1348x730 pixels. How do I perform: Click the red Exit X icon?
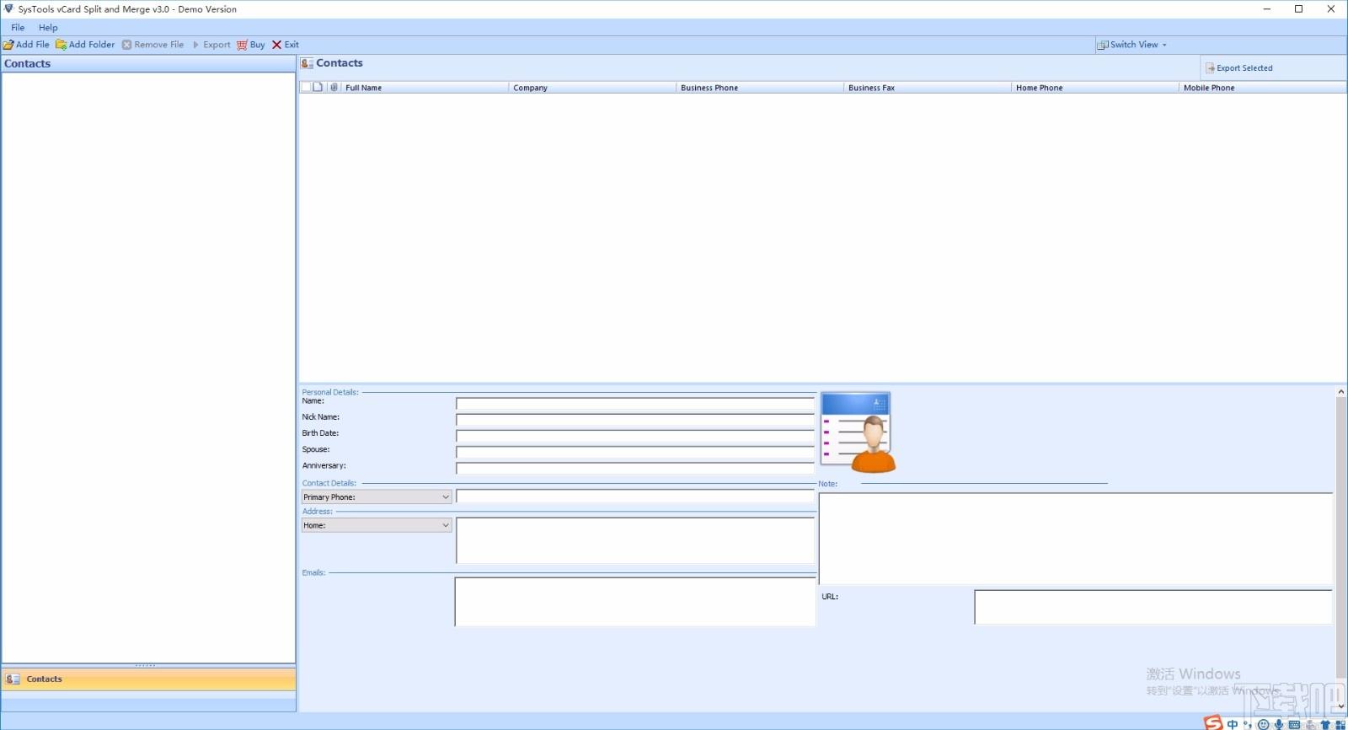[x=276, y=45]
